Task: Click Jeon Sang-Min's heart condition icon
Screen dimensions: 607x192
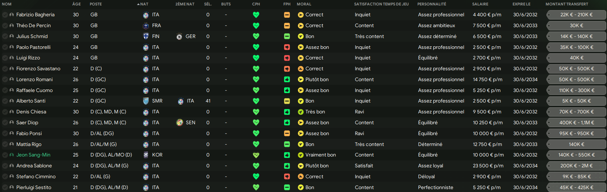Action: [x=256, y=155]
